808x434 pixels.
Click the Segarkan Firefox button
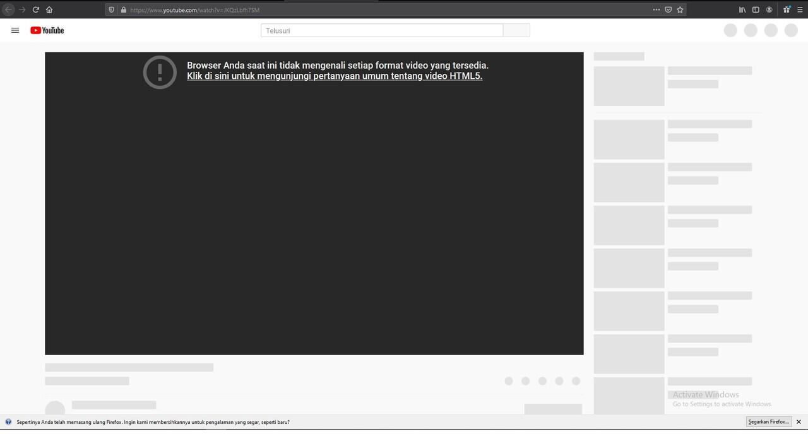pos(769,421)
